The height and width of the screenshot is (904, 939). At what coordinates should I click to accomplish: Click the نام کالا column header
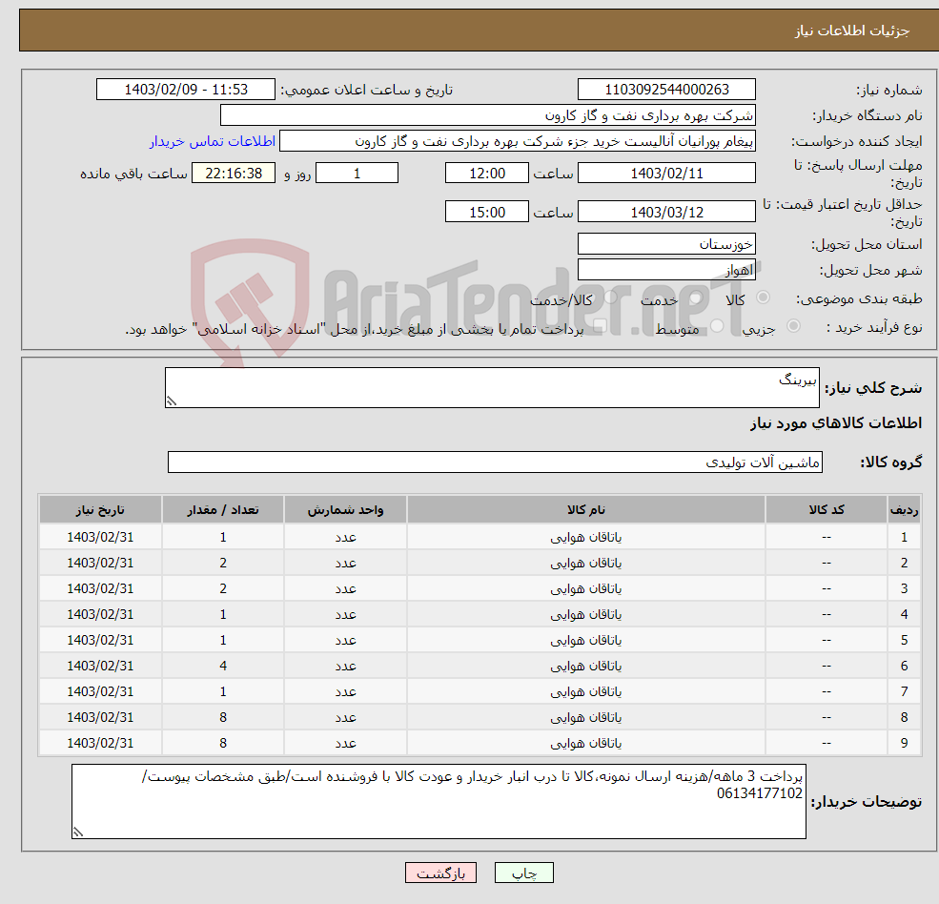click(585, 510)
